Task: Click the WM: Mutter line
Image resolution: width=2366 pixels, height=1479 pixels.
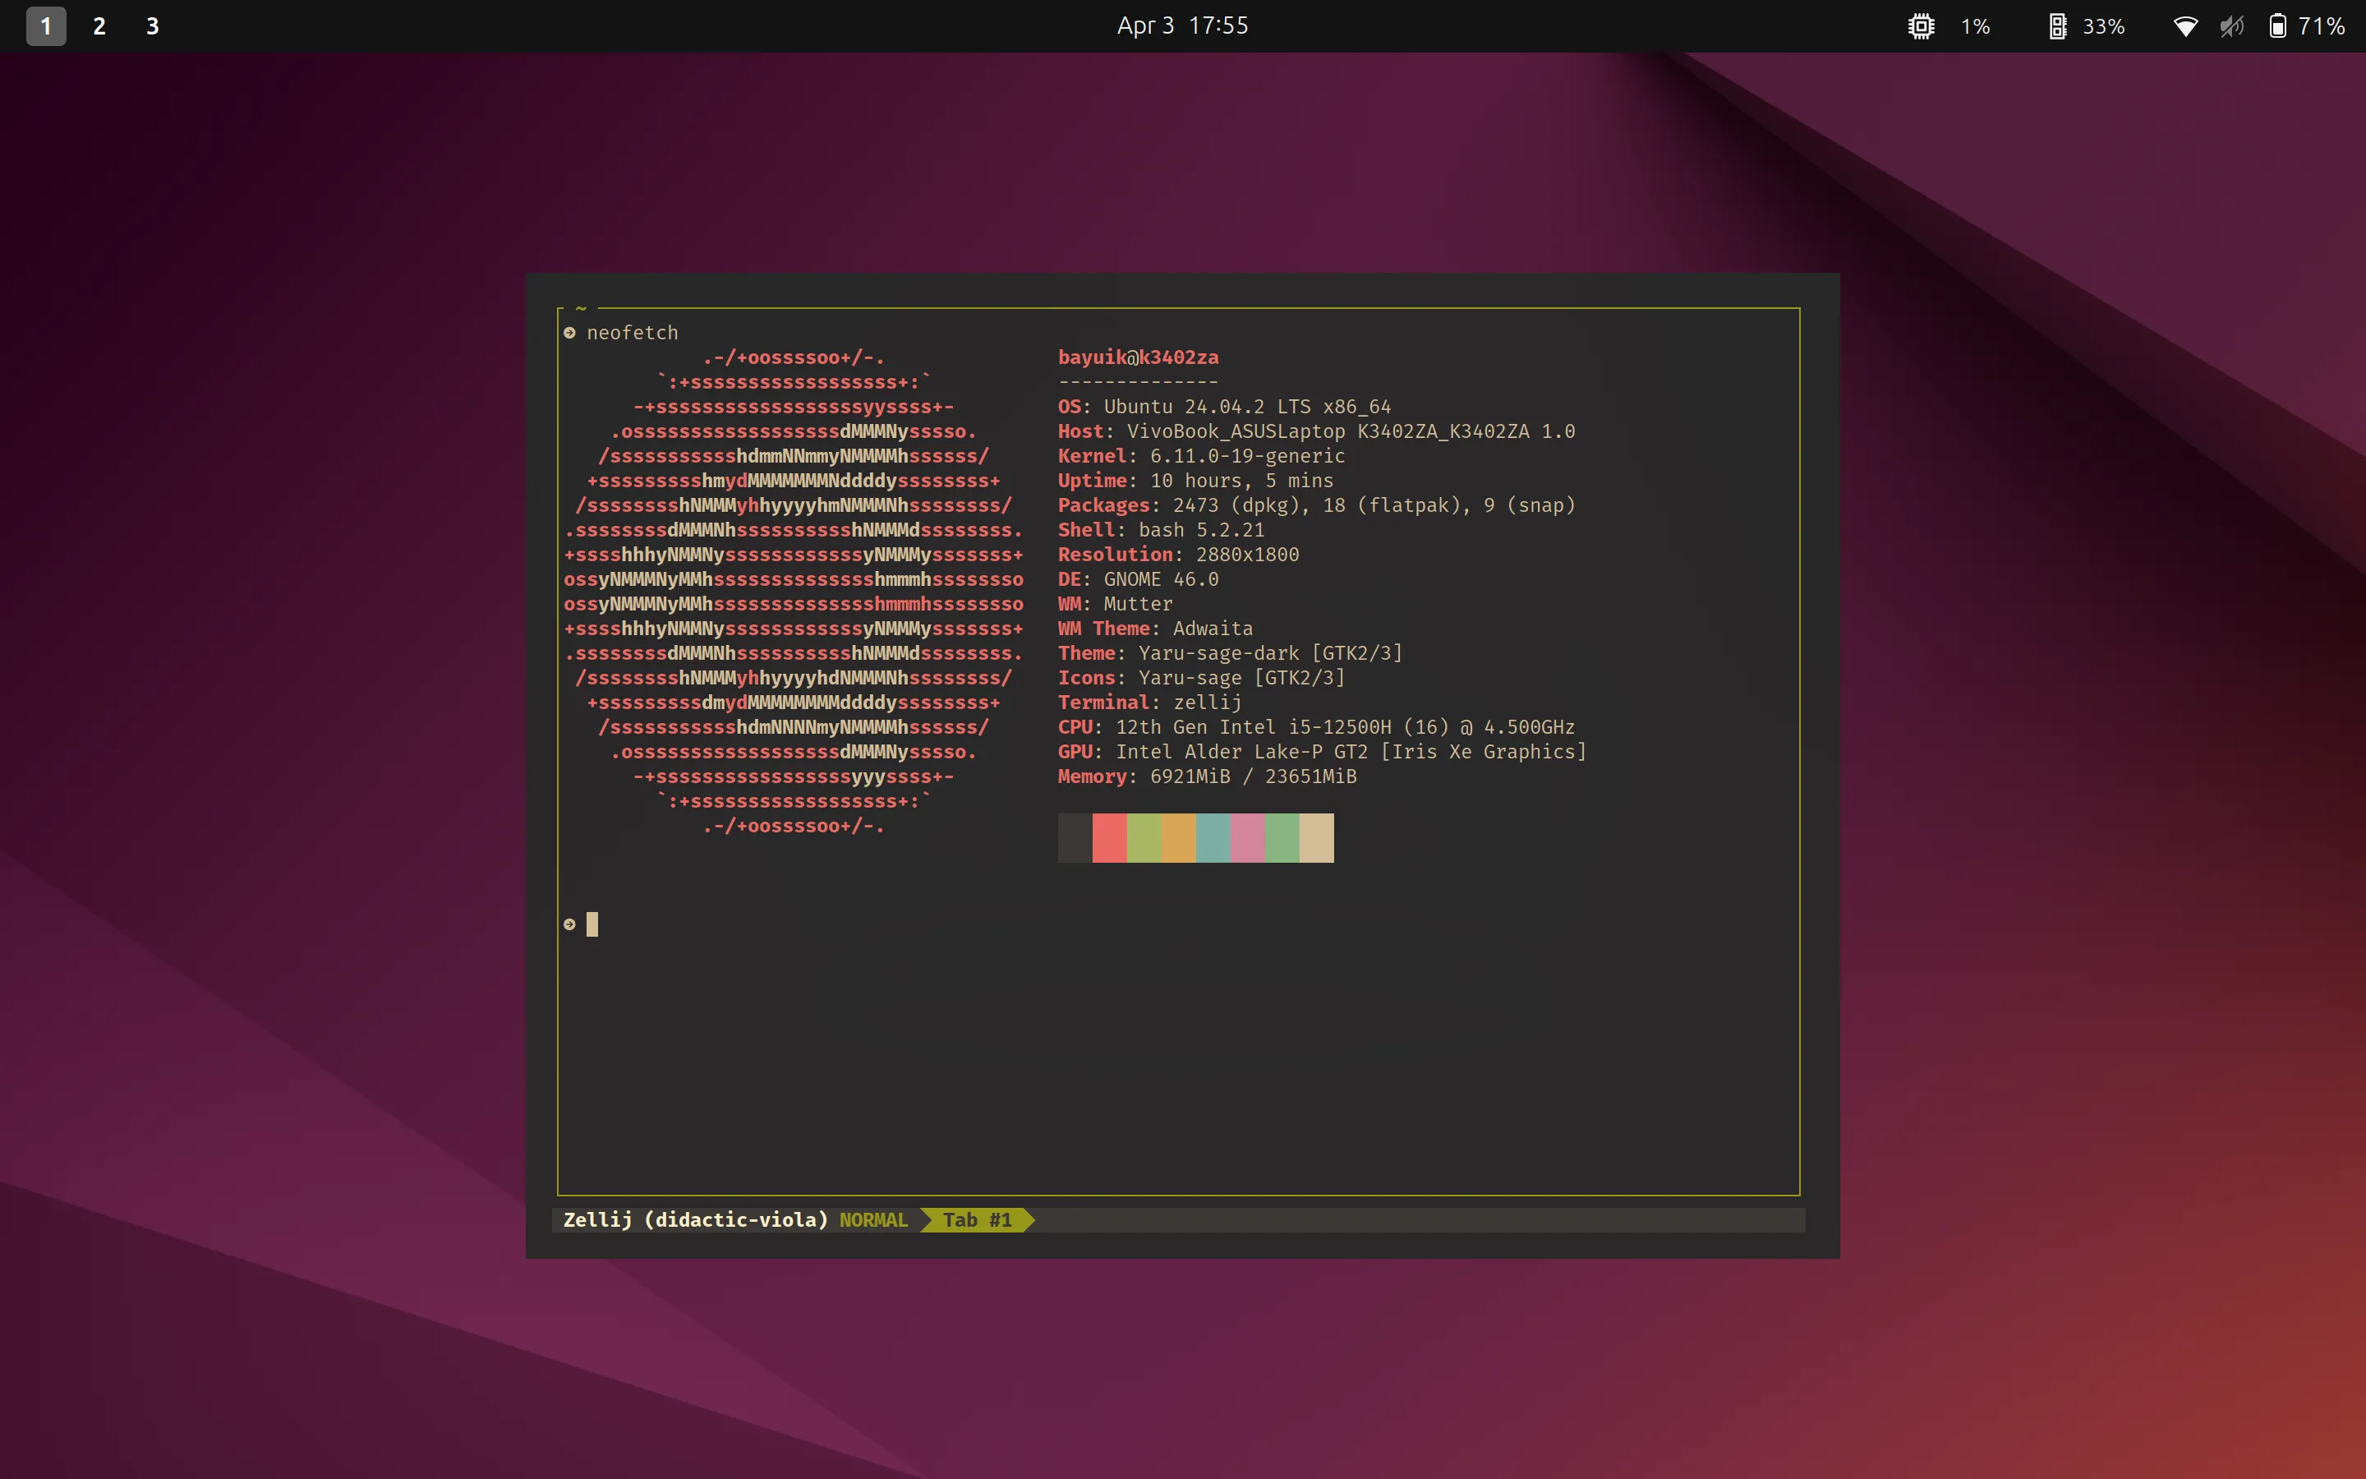Action: click(1115, 604)
